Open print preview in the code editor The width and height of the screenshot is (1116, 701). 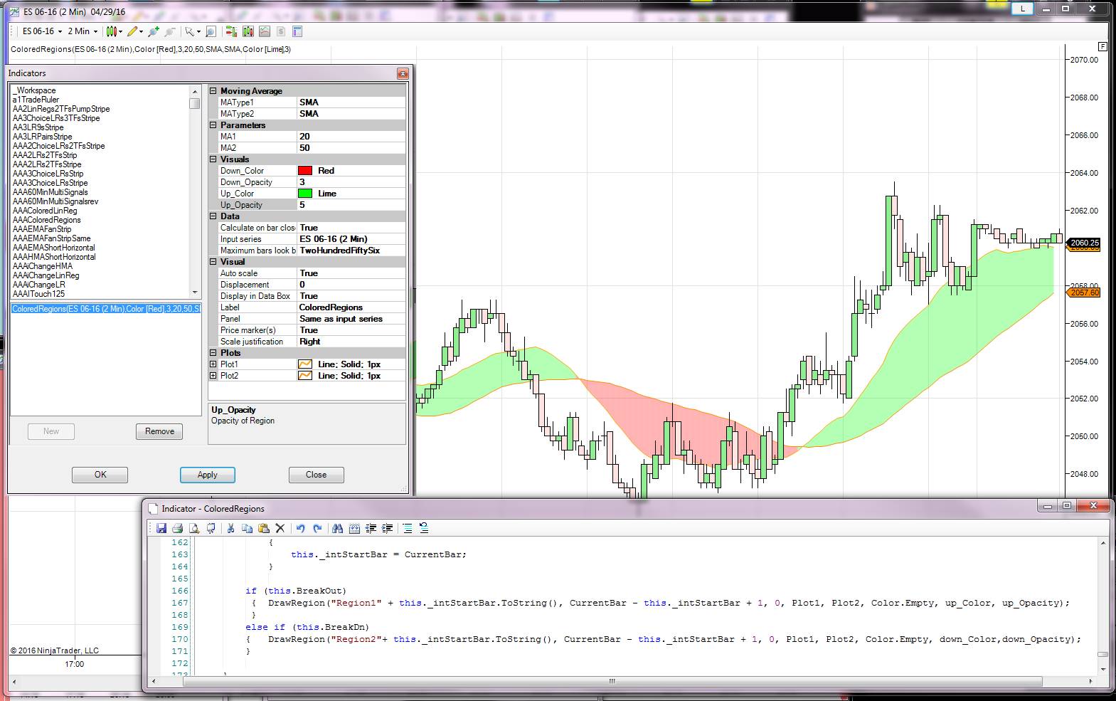pos(194,528)
